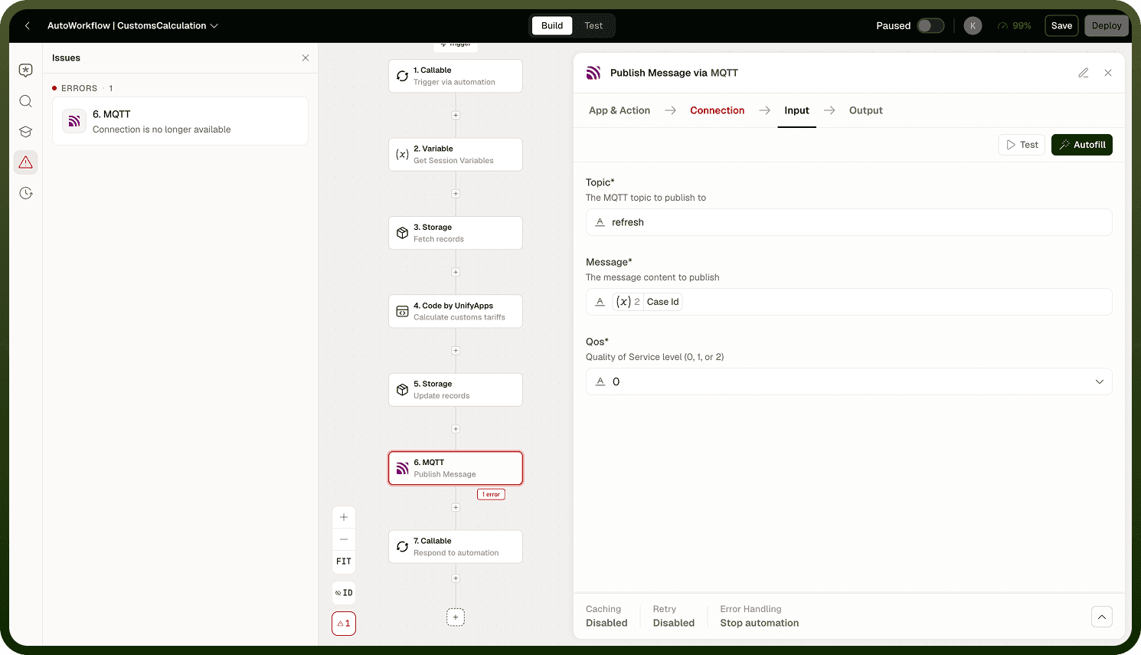Open the canvas error count badge
Image resolution: width=1141 pixels, height=655 pixels.
(x=344, y=624)
